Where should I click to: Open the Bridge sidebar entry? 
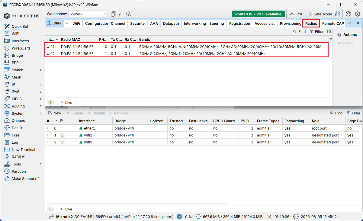(x=17, y=55)
